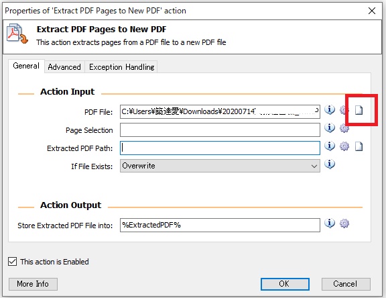
Task: Open variable gear icon for PDF File
Action: tap(344, 110)
